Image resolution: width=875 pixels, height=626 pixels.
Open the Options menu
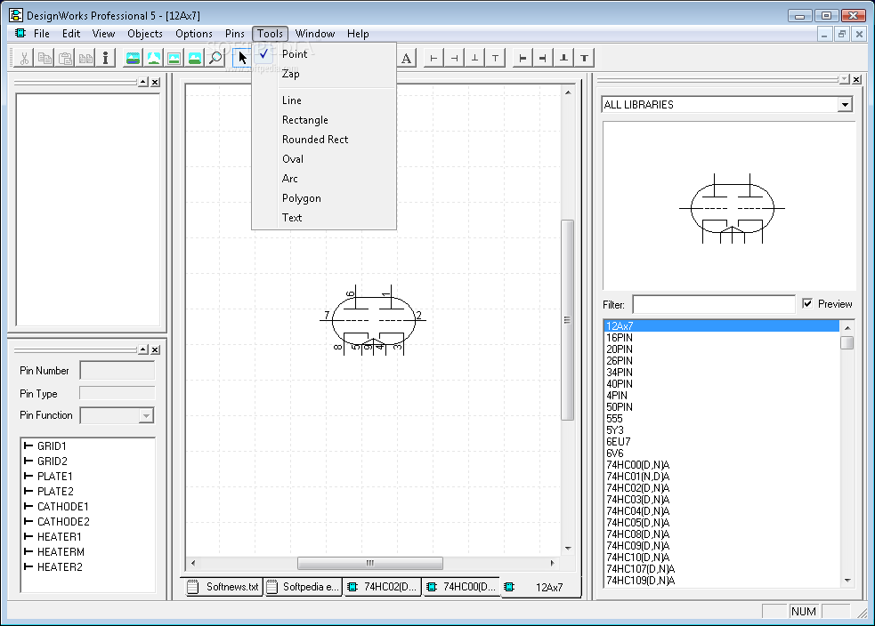point(194,34)
